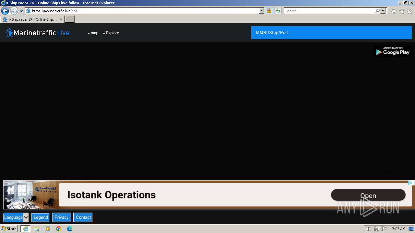
Task: Click the Open button in the ad
Action: 368,195
